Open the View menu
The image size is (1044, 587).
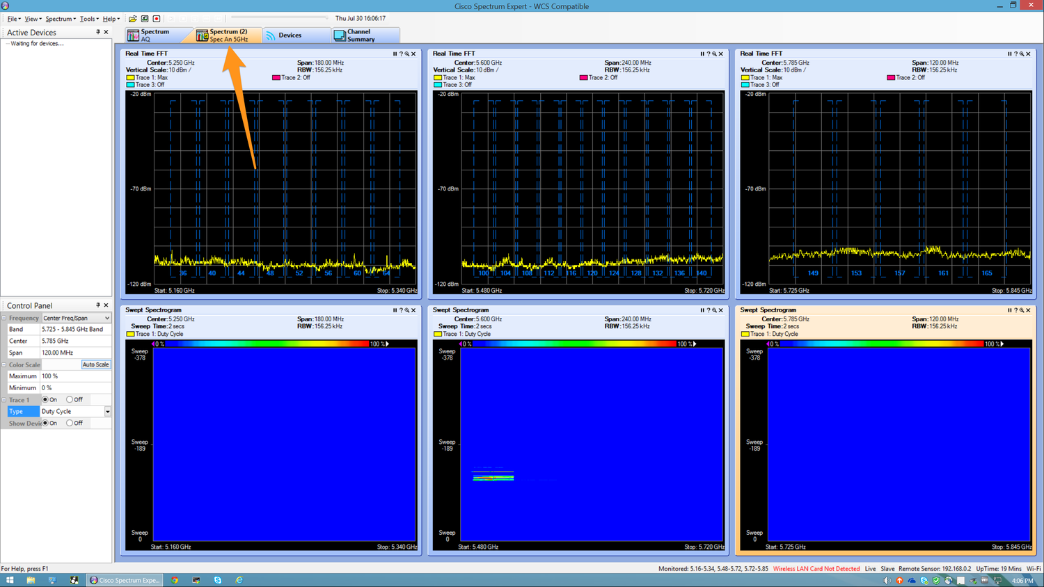coord(33,19)
